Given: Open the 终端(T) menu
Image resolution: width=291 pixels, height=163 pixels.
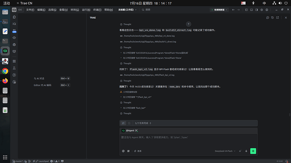Looking at the screenshot, I should pos(97,10).
